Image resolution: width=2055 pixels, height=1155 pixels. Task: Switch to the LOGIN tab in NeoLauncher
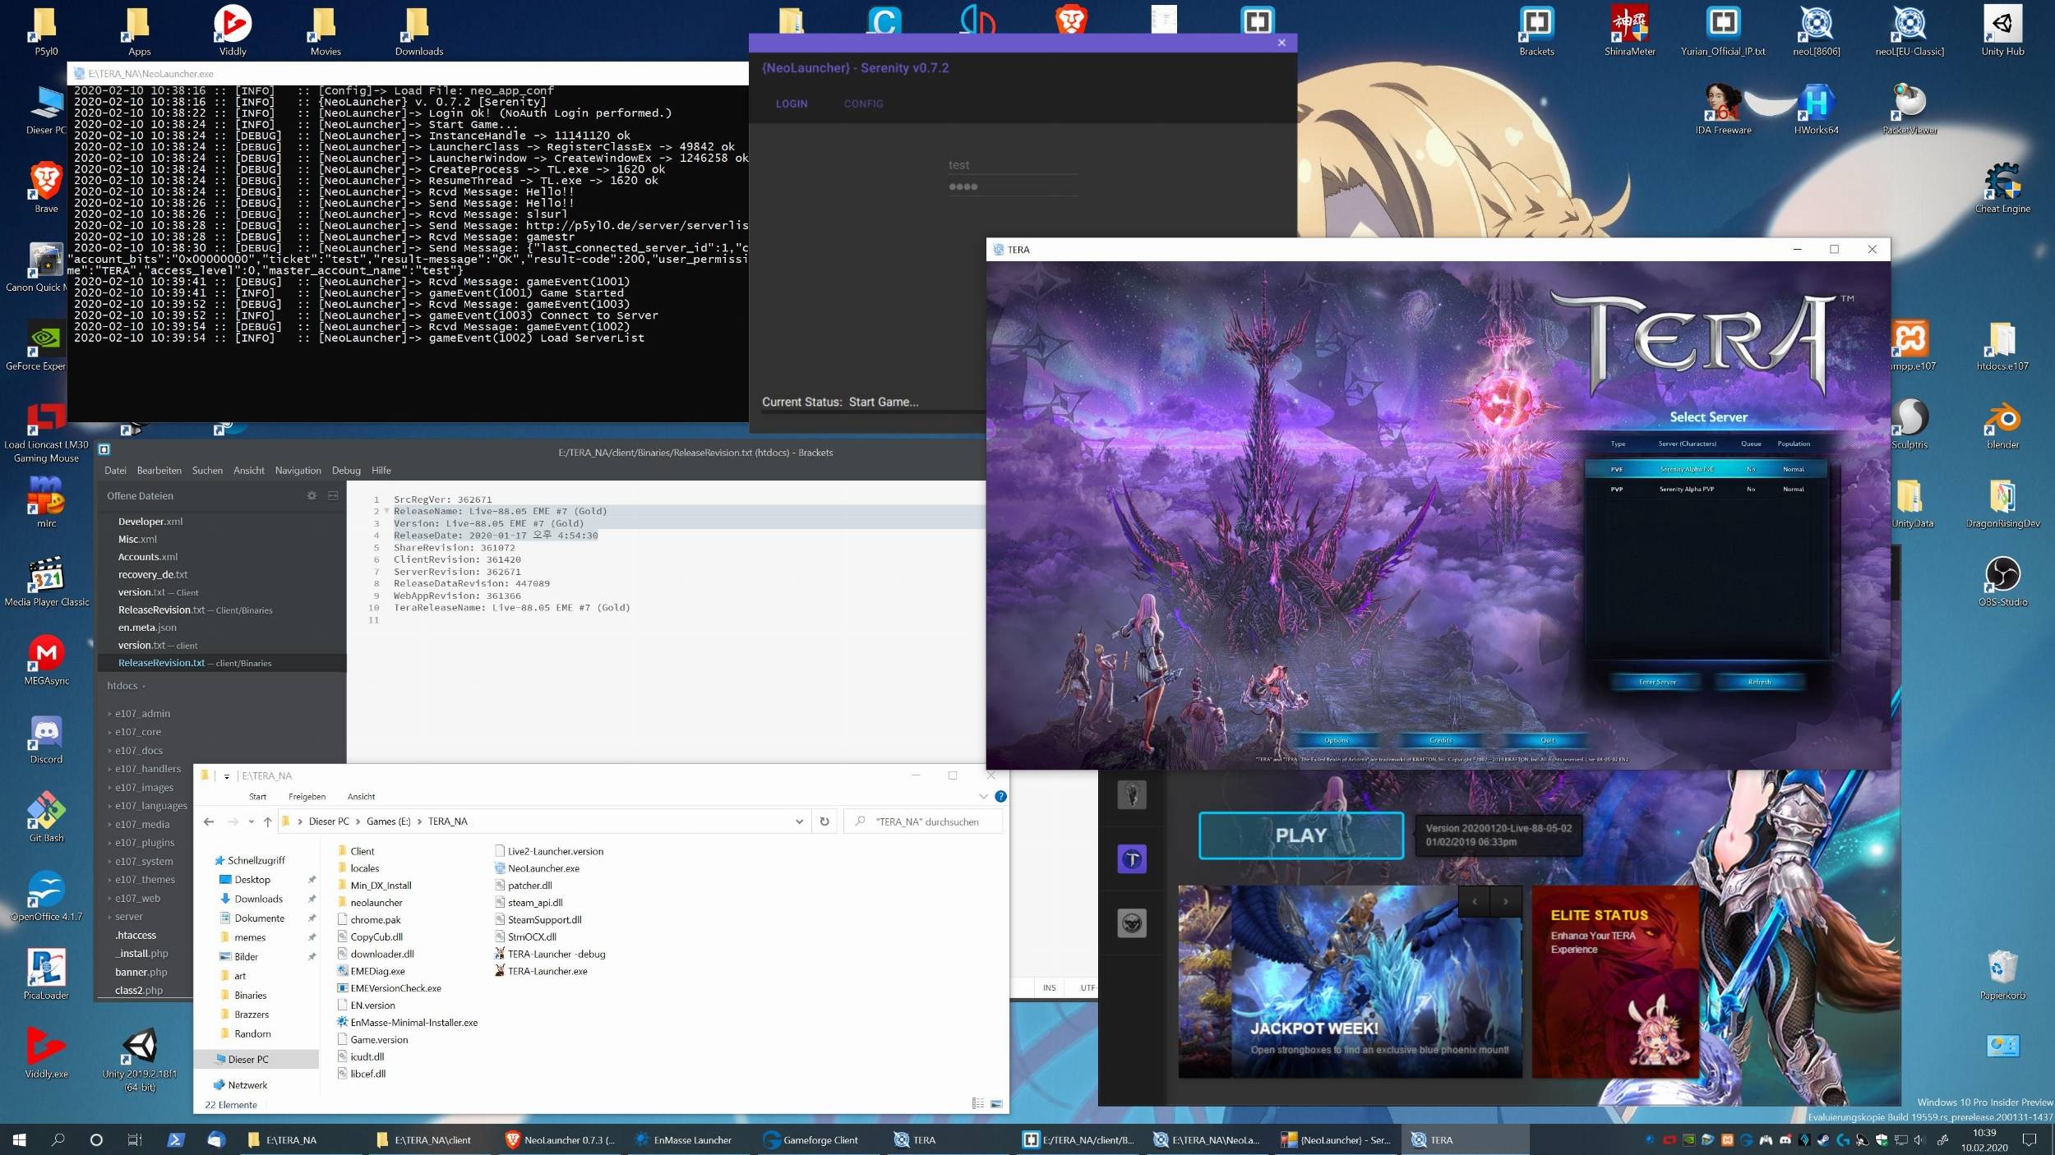(792, 104)
